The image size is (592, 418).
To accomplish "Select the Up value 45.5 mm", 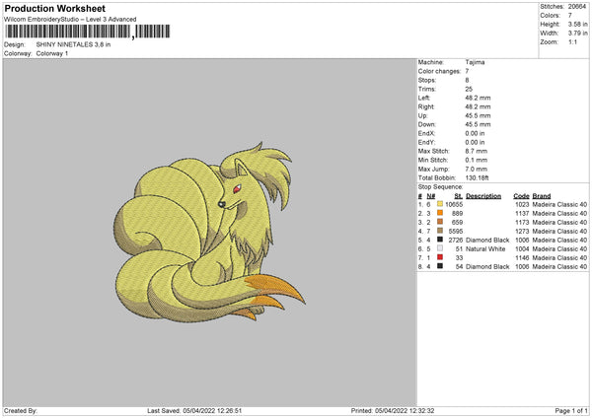I will (x=478, y=115).
